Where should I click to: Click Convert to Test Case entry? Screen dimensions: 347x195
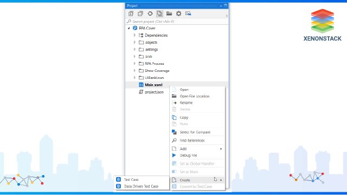(x=196, y=186)
